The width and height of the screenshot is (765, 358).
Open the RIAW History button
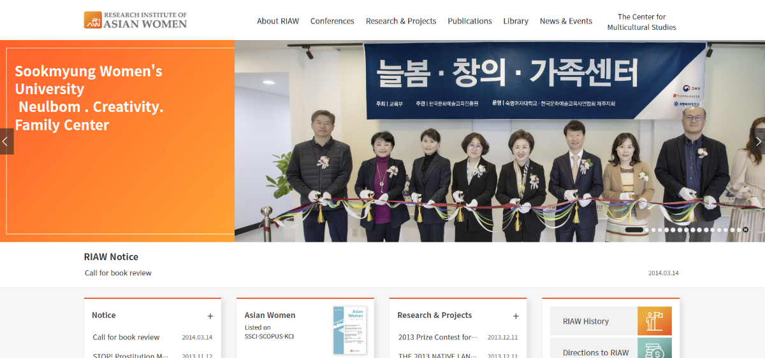[611, 321]
